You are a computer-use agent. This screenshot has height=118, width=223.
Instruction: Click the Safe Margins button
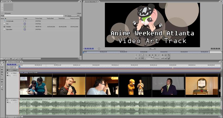coord(166,55)
